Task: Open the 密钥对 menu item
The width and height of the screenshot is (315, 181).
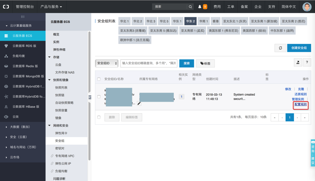Action: 60,148
